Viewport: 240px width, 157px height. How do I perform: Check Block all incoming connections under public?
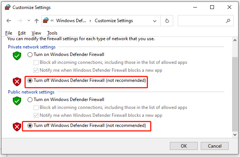[x=36, y=107]
